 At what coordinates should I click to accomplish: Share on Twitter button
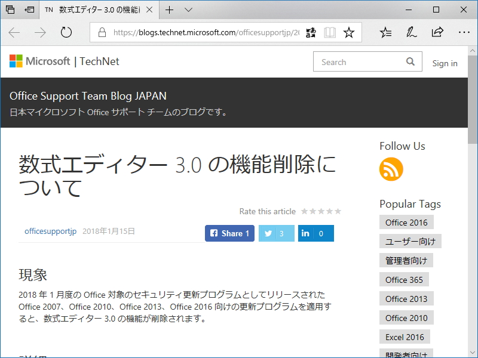[277, 233]
